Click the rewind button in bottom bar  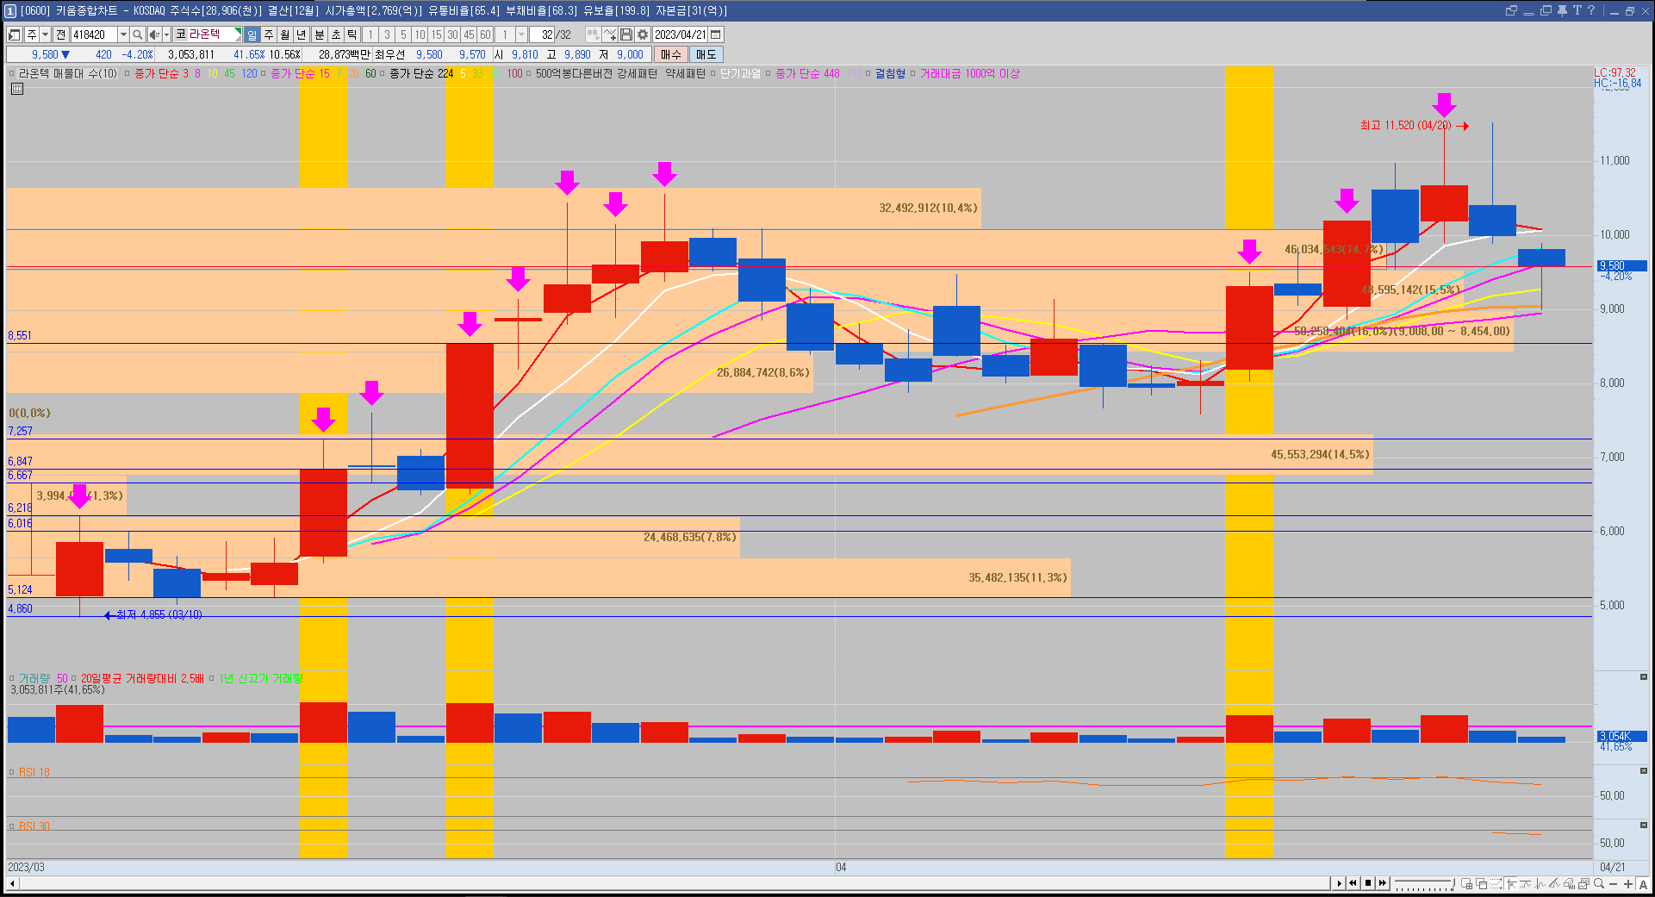1353,883
